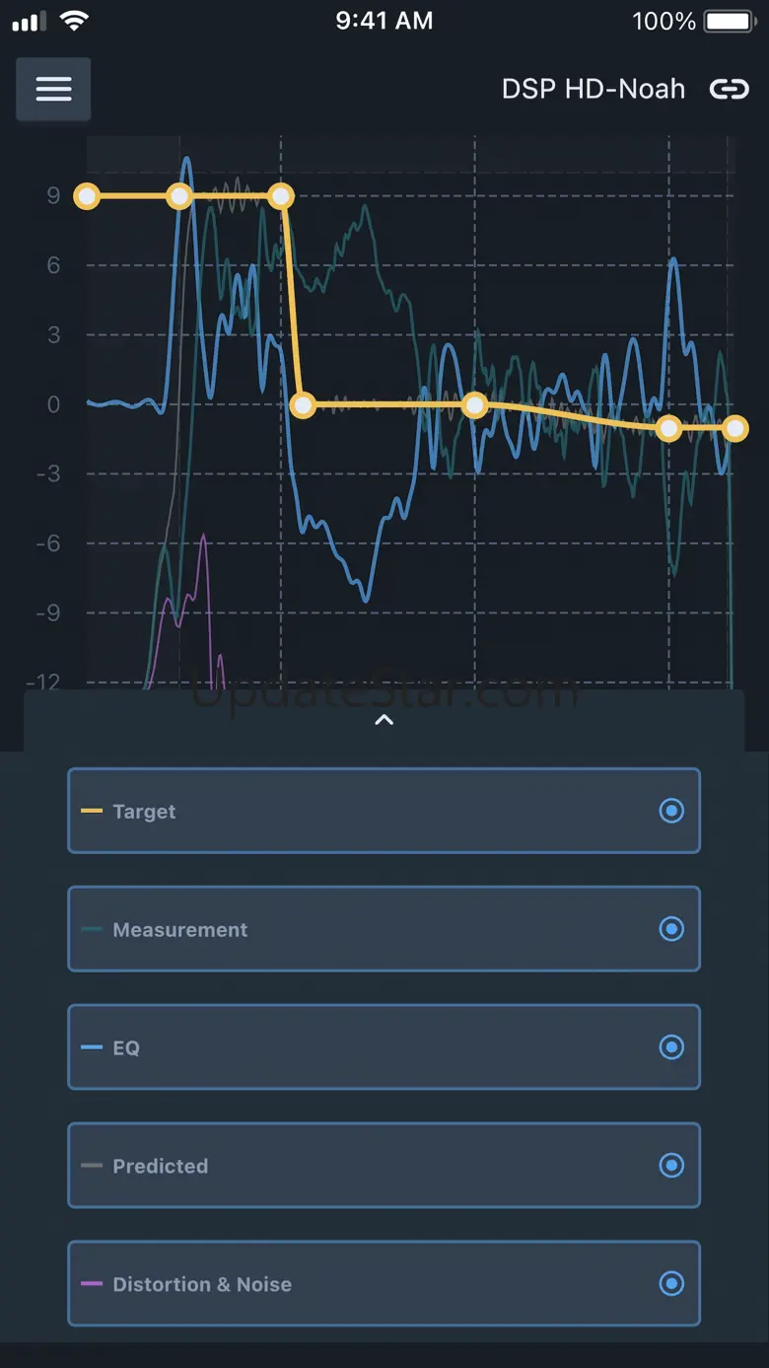Tap the Wi-Fi icon in status bar
769x1368 pixels.
pyautogui.click(x=74, y=22)
